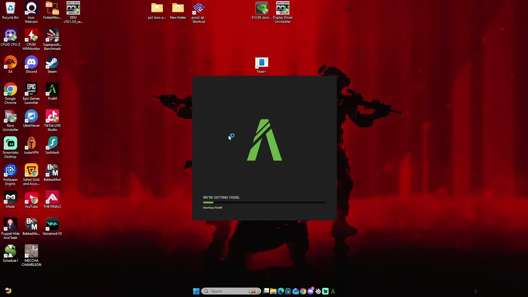Screen dimensions: 528x297
Task: Click the FiveM loading progress bar
Action: tap(264, 203)
